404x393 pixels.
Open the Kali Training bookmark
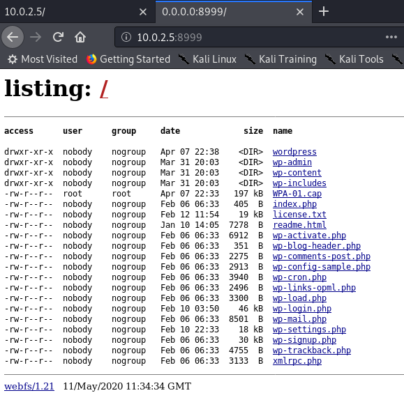pos(280,59)
